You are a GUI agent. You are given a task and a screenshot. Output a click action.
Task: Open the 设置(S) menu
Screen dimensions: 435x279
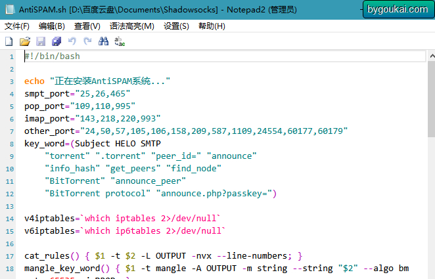click(x=176, y=26)
